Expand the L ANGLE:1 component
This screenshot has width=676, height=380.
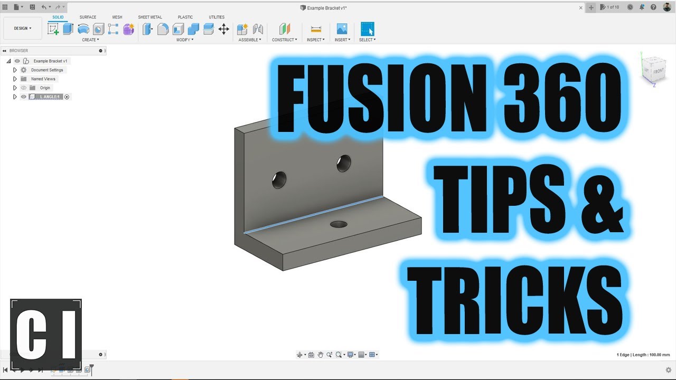pos(15,97)
